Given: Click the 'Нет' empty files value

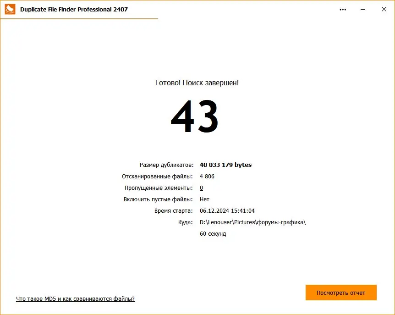Looking at the screenshot, I should [x=204, y=199].
